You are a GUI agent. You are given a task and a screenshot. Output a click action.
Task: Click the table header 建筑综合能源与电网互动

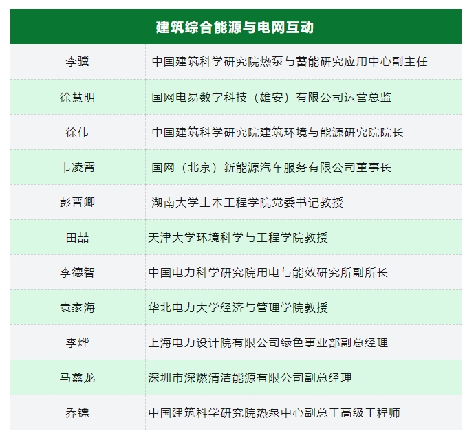(x=235, y=27)
